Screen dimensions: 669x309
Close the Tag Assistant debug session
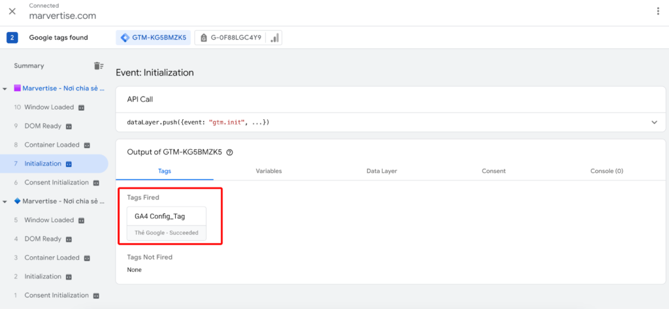(12, 12)
